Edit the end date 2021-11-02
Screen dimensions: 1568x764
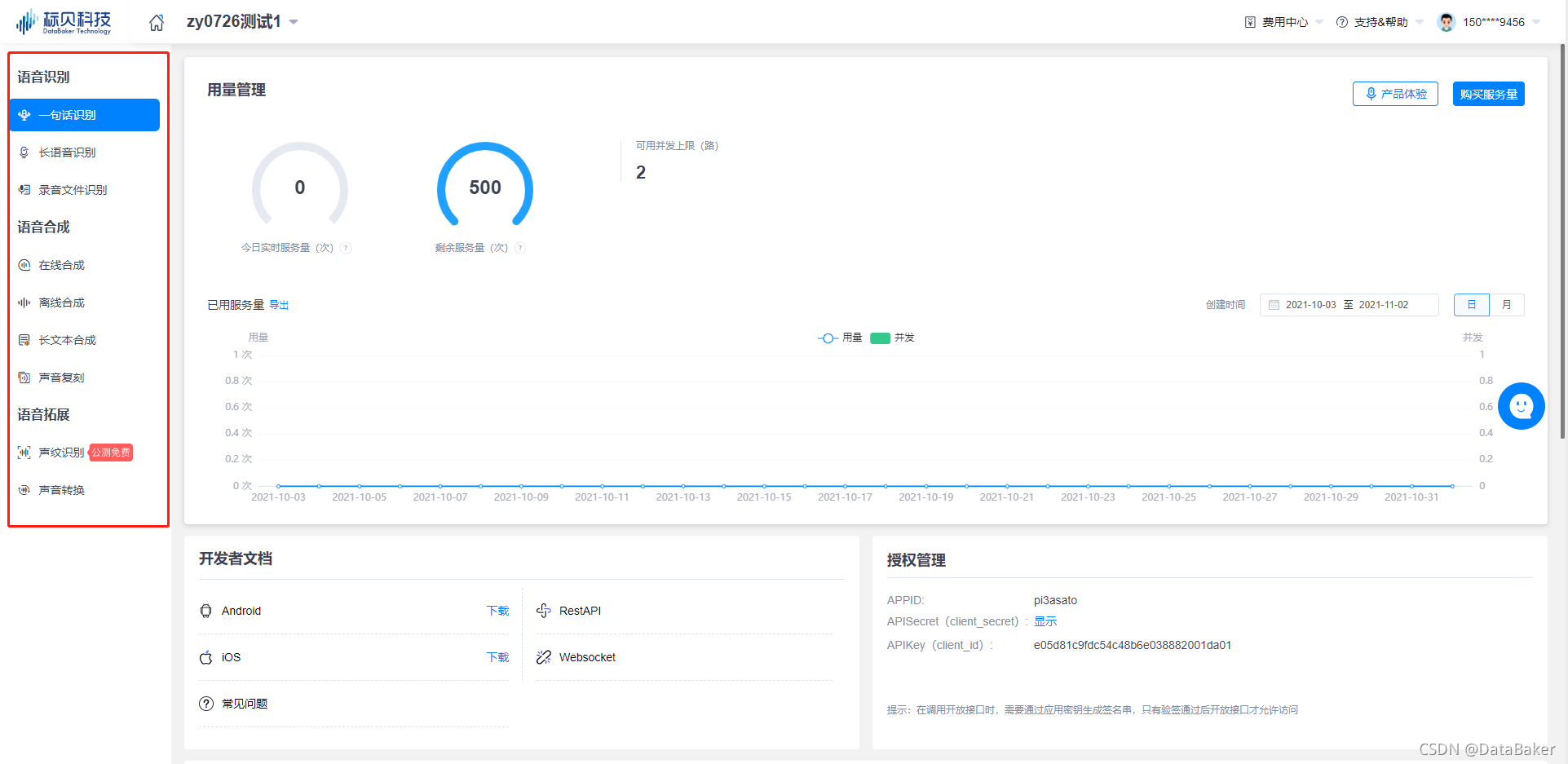(1383, 305)
